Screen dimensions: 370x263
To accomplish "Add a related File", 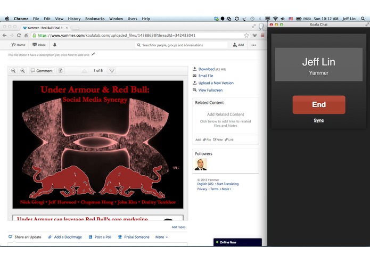I will pyautogui.click(x=207, y=139).
